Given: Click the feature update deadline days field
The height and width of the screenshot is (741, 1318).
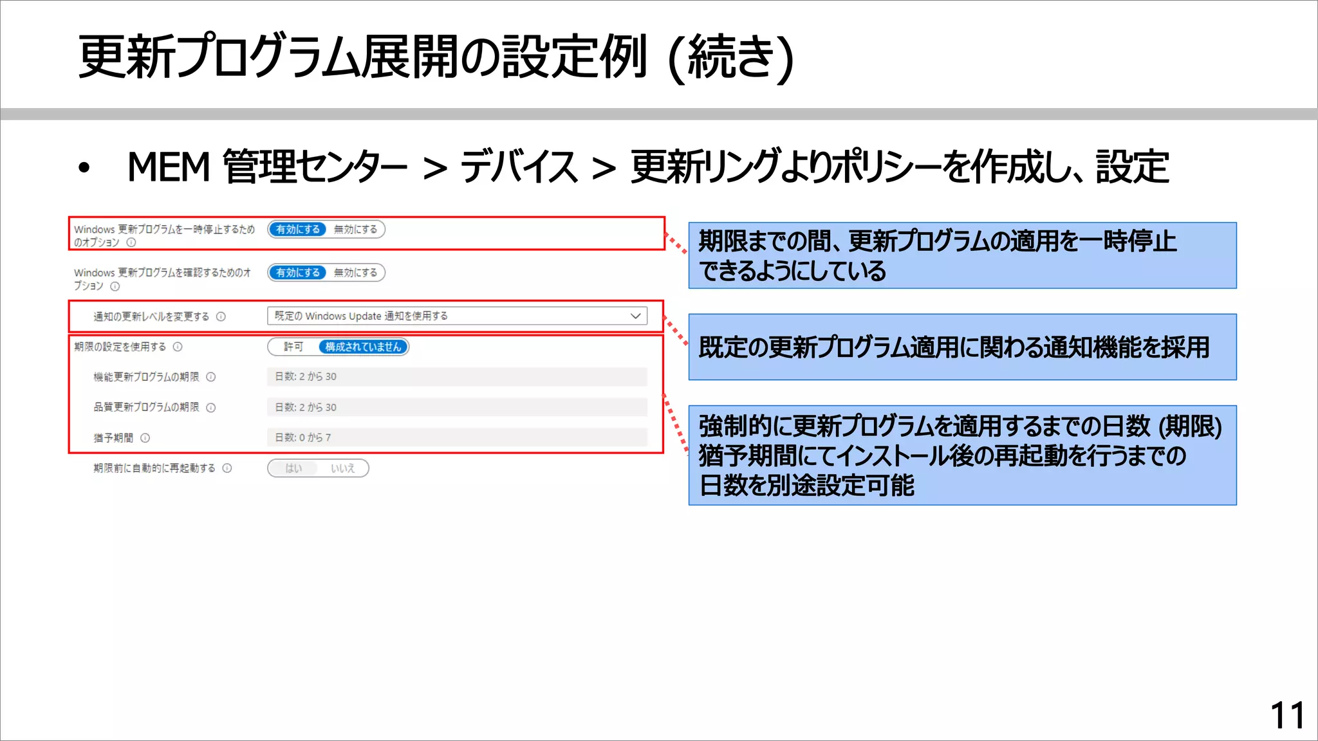Looking at the screenshot, I should (457, 377).
